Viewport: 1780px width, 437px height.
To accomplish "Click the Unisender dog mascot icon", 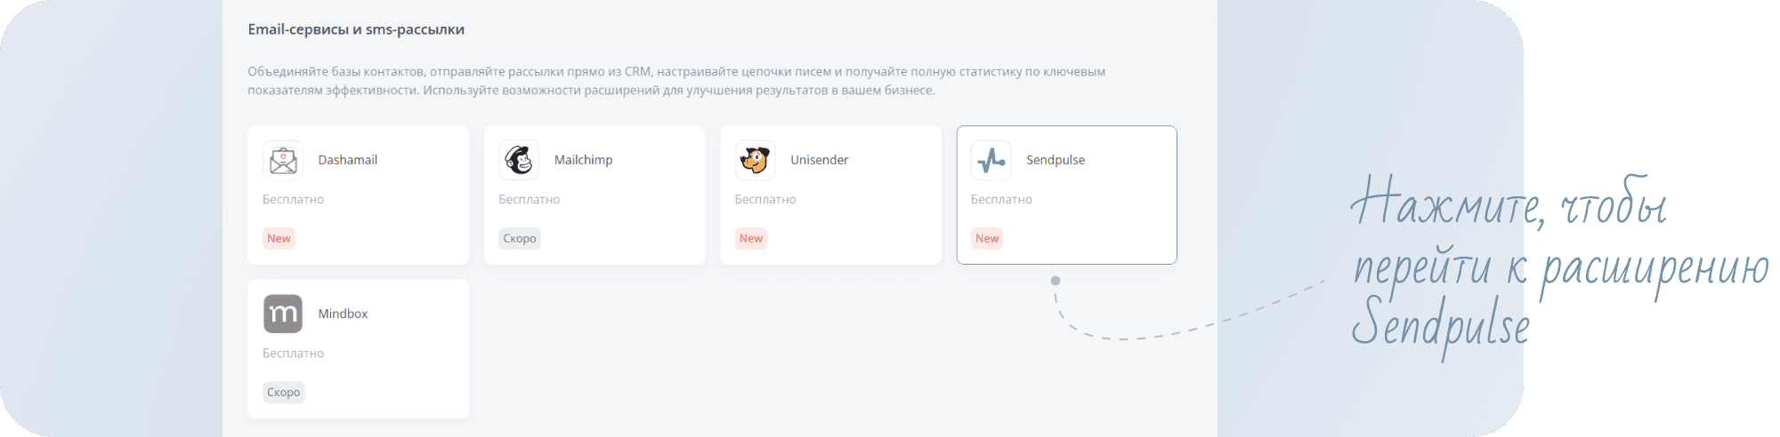I will pos(755,161).
